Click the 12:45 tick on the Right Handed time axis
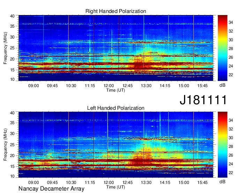Viewport: 237px width, 193px height. (x=128, y=86)
